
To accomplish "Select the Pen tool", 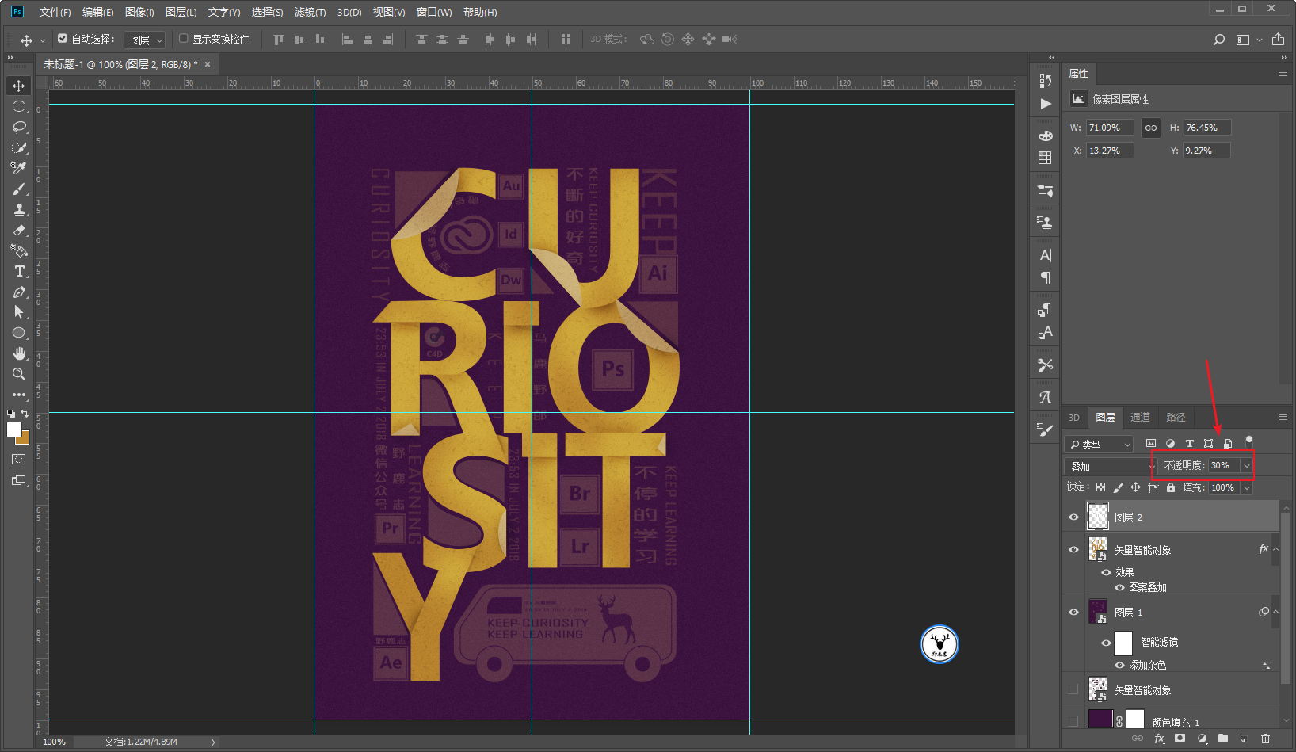I will click(19, 292).
